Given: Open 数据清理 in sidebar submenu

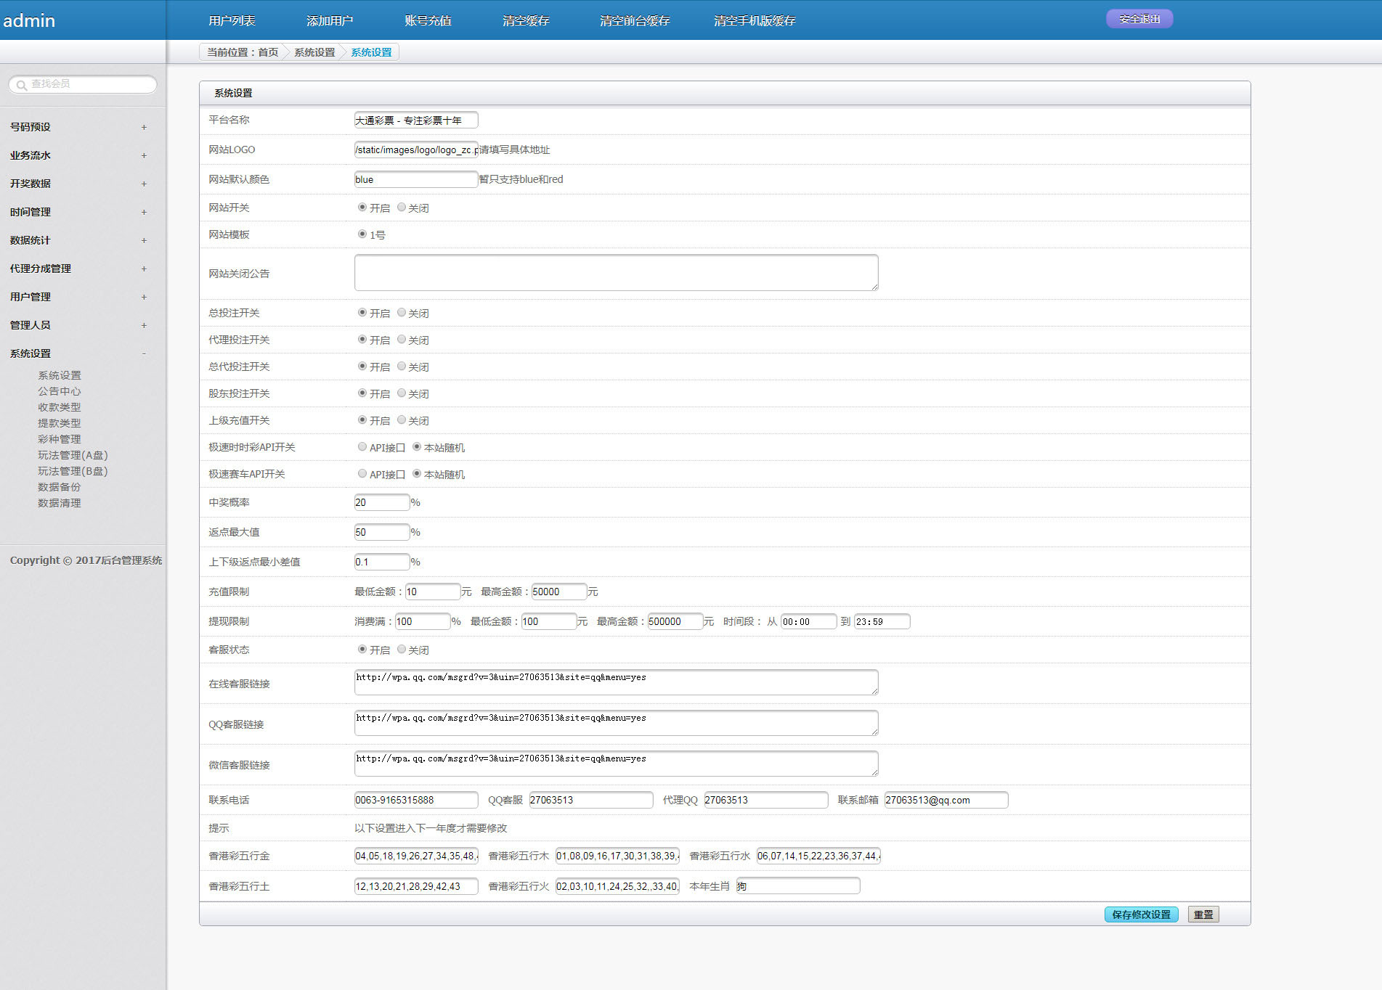Looking at the screenshot, I should pyautogui.click(x=60, y=503).
